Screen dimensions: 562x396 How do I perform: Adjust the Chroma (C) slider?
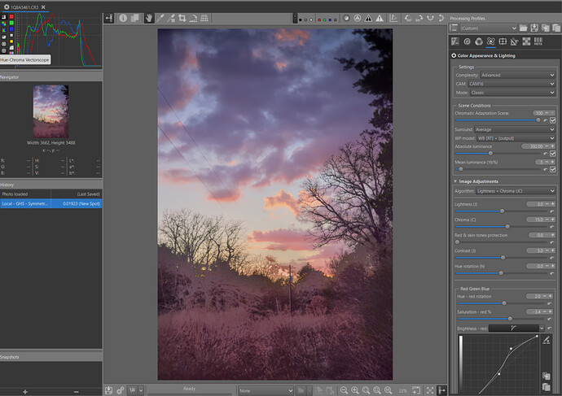[x=507, y=226]
